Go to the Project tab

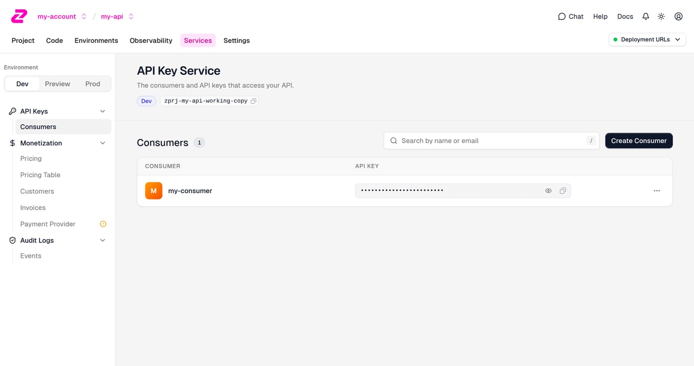tap(23, 41)
